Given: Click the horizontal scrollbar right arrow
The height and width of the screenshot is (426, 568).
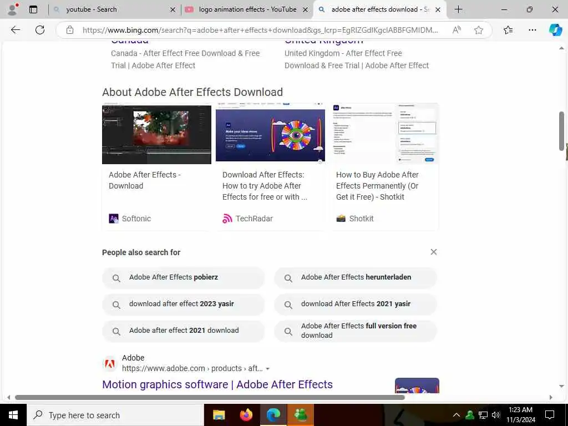Looking at the screenshot, I should click(551, 397).
